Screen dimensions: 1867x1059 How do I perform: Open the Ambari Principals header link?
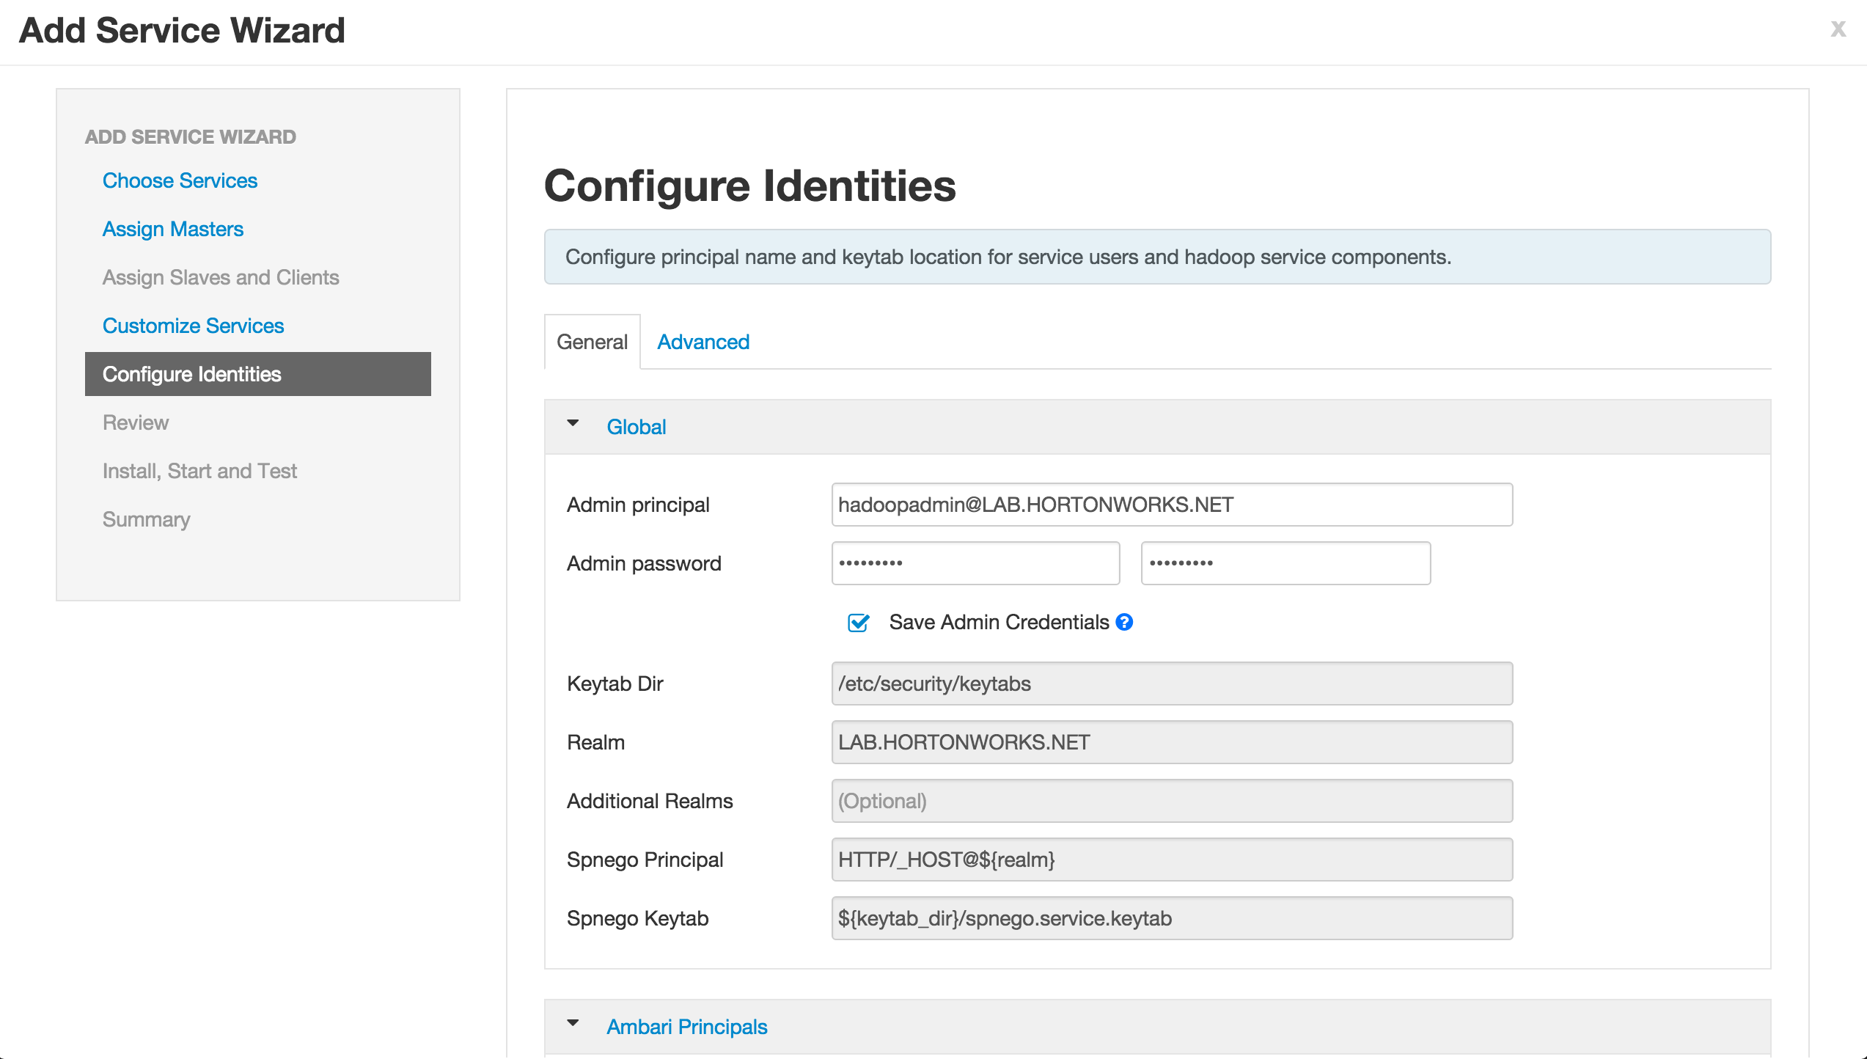tap(686, 1027)
